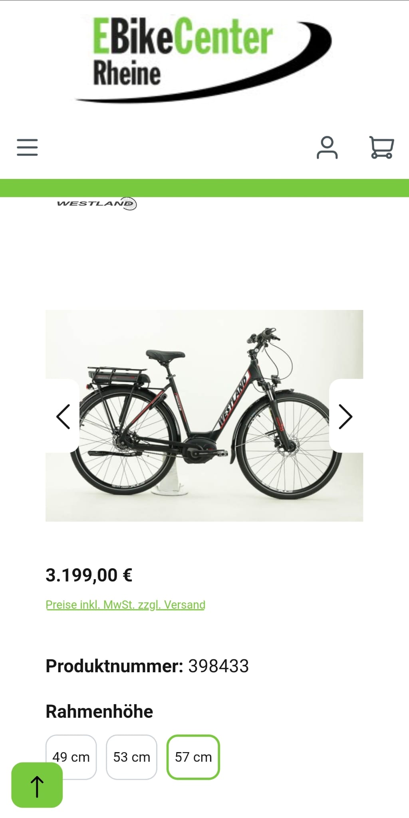Image resolution: width=409 pixels, height=818 pixels.
Task: Select the 53 cm frame height
Action: pos(131,757)
